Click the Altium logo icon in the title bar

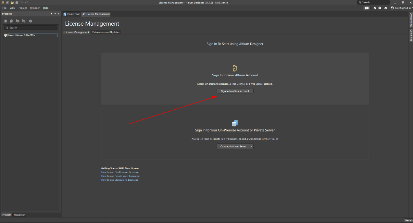coord(2,2)
